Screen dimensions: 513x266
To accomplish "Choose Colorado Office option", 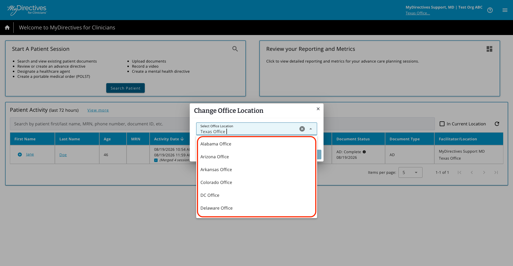I will click(256, 182).
